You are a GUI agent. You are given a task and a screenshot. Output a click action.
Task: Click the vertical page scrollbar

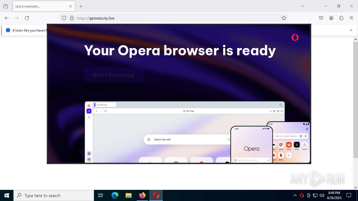pyautogui.click(x=355, y=100)
